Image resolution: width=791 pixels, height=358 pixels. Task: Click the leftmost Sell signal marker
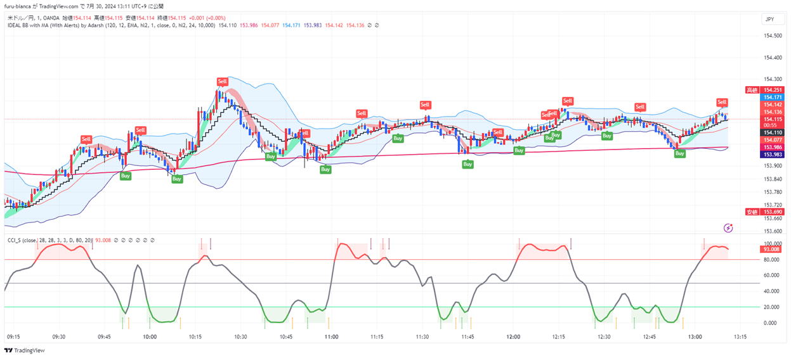86,139
